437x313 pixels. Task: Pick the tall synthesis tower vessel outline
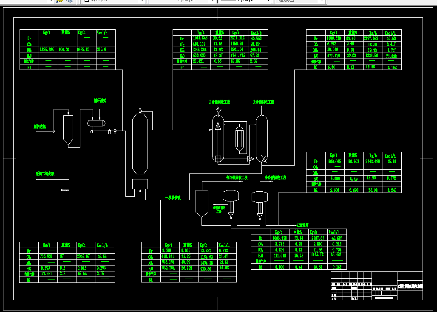pyautogui.click(x=140, y=144)
